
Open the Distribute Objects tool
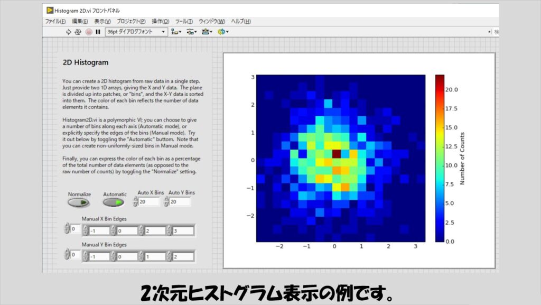(191, 32)
